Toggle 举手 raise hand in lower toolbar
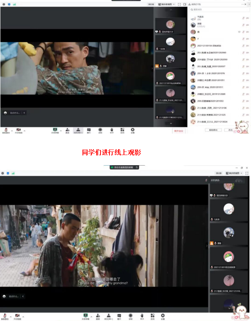Image resolution: width=251 pixels, height=321 pixels. coord(142,316)
